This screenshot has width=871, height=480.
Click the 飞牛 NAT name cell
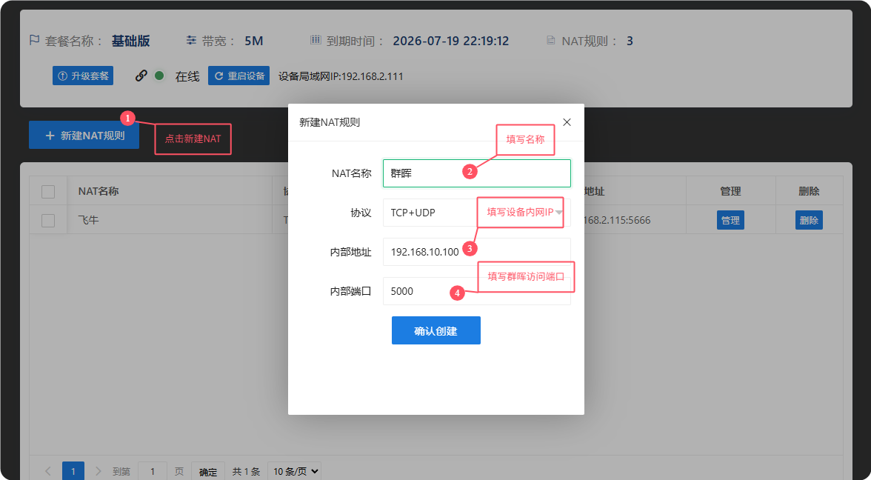click(x=88, y=220)
